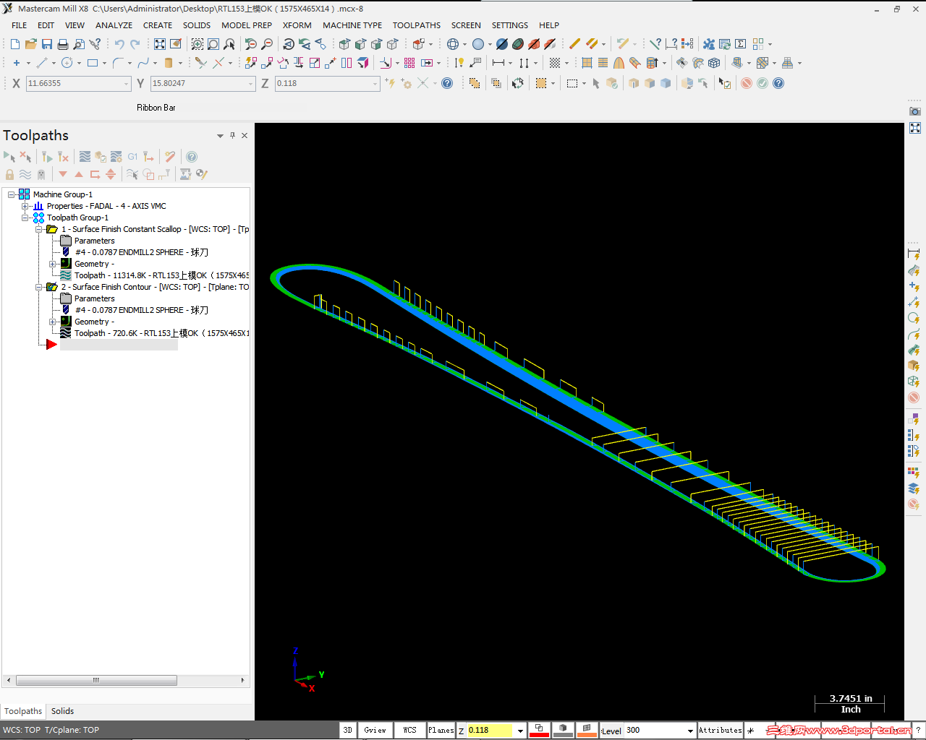Screen dimensions: 926x740
Task: Click the gray solid color swatch
Action: (563, 730)
